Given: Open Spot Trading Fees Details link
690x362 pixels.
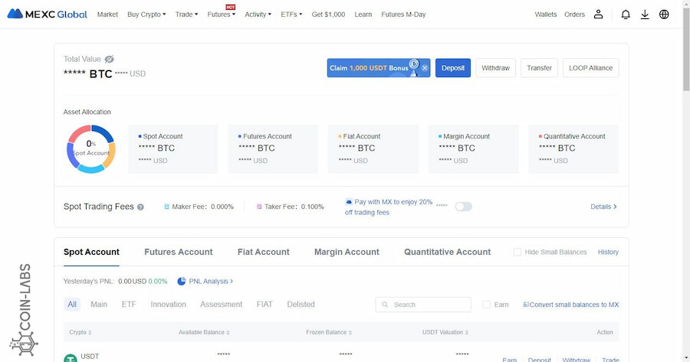Looking at the screenshot, I should tap(604, 207).
